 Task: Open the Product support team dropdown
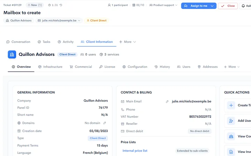point(163,5)
